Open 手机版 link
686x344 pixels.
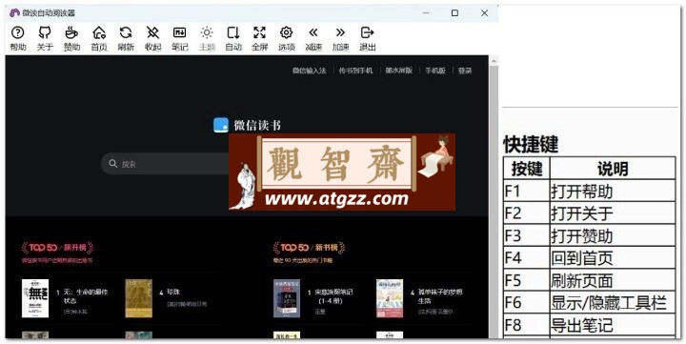pyautogui.click(x=435, y=71)
